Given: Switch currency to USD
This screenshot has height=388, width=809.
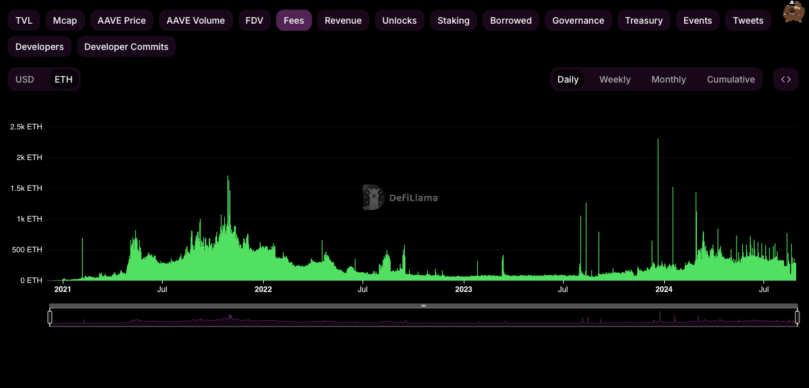Looking at the screenshot, I should (25, 79).
